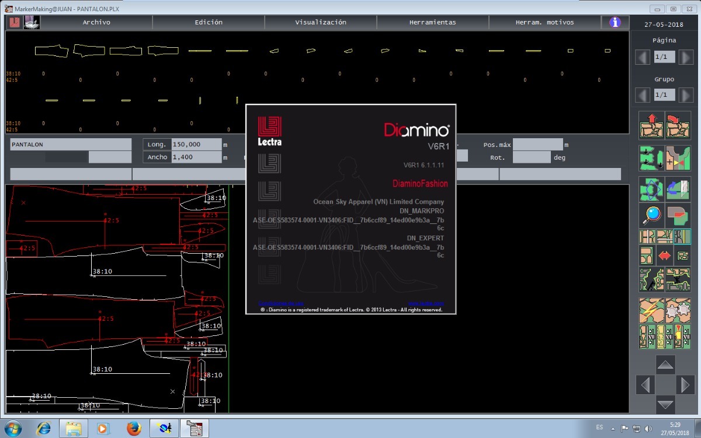Pan the marker view down with the down arrow
Viewport: 701px width, 438px height.
(665, 404)
